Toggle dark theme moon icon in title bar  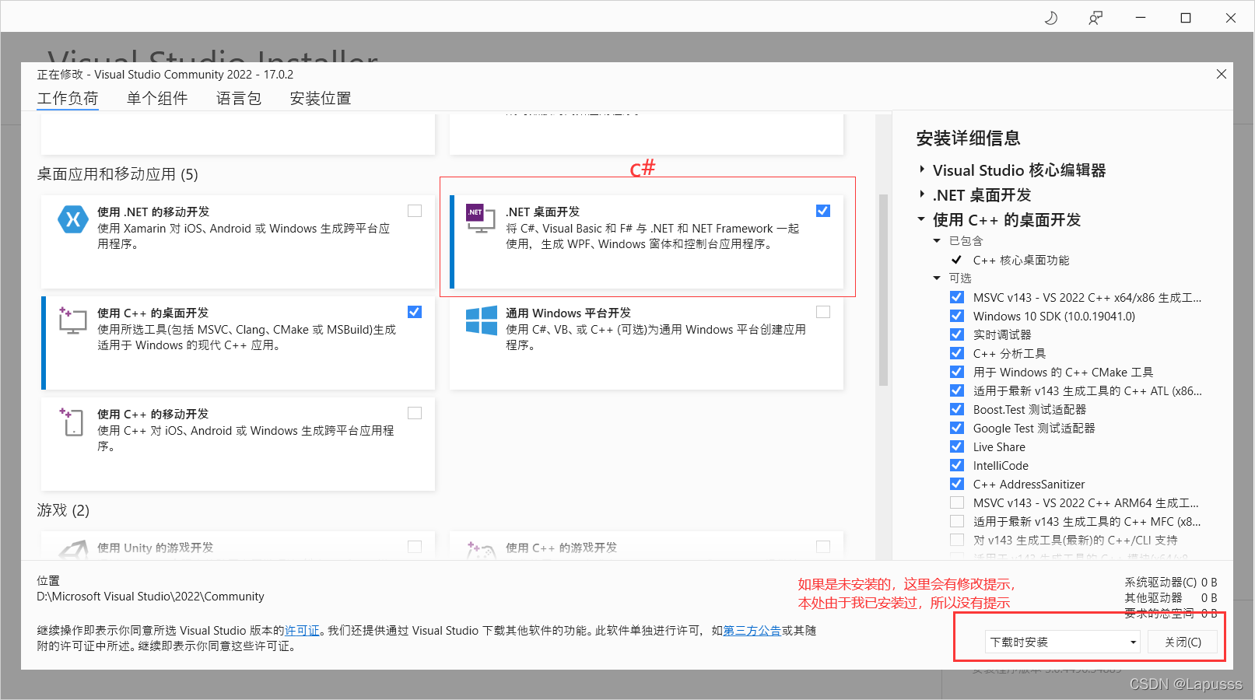[1050, 18]
